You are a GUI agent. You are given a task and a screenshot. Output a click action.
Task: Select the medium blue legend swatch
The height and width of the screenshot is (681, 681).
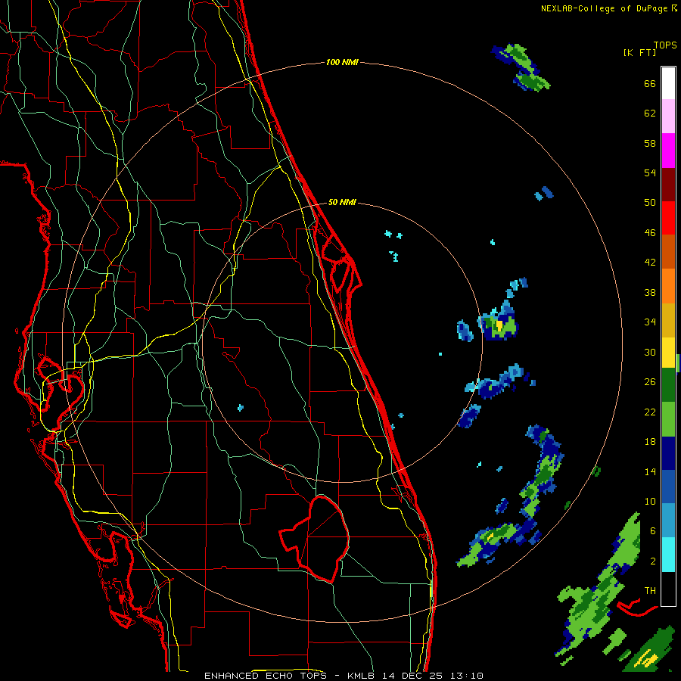(668, 487)
